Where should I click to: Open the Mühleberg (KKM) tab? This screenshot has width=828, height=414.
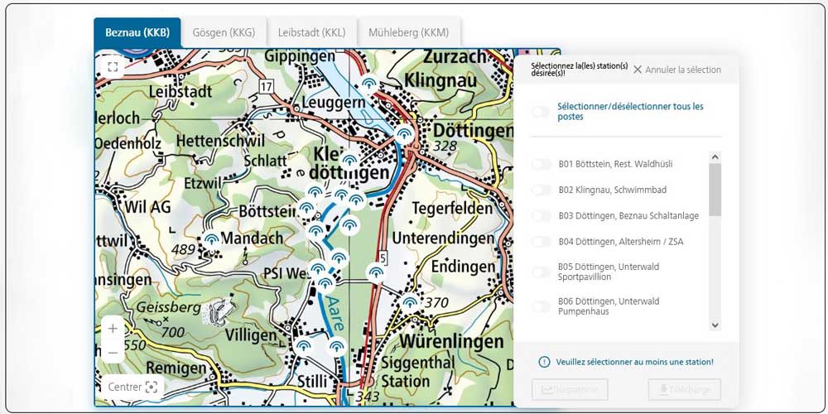411,33
